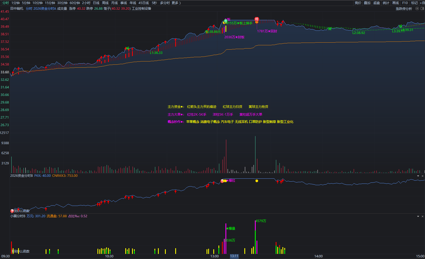Image resolution: width=425 pixels, height=259 pixels.
Task: Click the 田中精机 stock name
Action: pyautogui.click(x=17, y=9)
